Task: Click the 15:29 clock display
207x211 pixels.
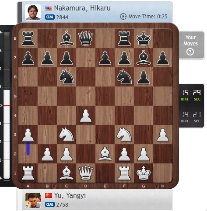Action: point(191,95)
